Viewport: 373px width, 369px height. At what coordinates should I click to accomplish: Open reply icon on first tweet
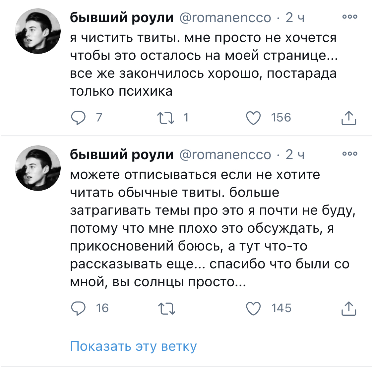78,118
